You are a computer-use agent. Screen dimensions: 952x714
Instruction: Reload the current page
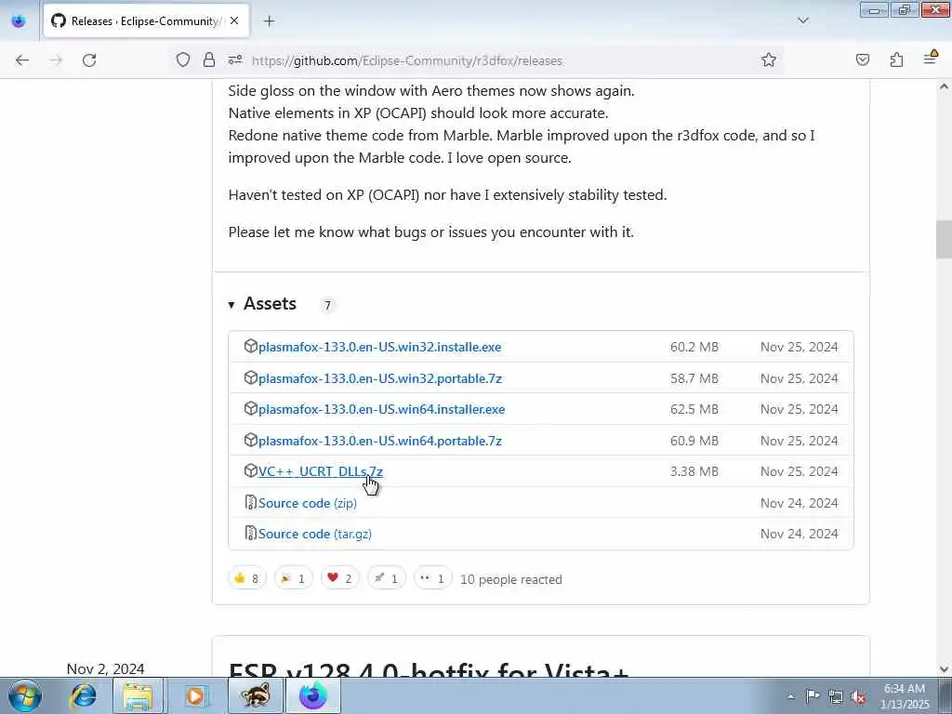(89, 60)
